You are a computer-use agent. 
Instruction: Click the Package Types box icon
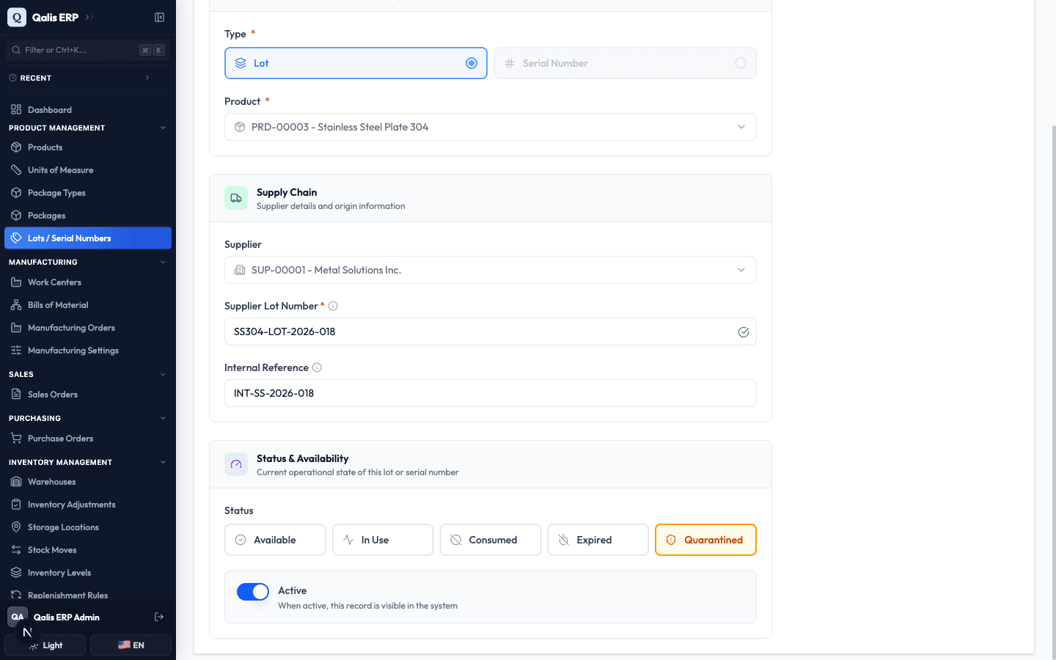pyautogui.click(x=16, y=192)
